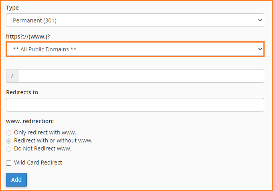The height and width of the screenshot is (191, 273).
Task: Click the Redirects to field label
Action: tap(22, 92)
